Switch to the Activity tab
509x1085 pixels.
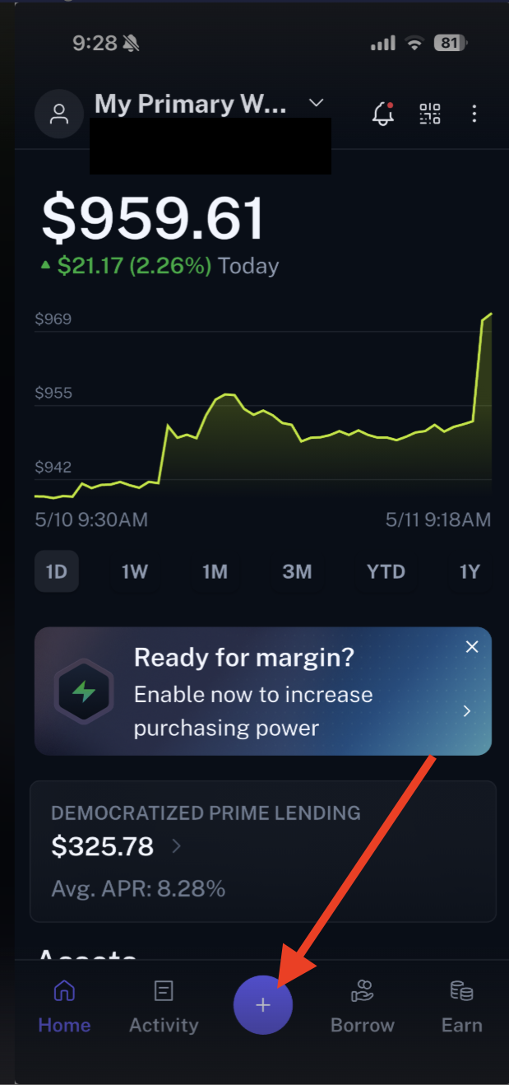[x=164, y=1006]
